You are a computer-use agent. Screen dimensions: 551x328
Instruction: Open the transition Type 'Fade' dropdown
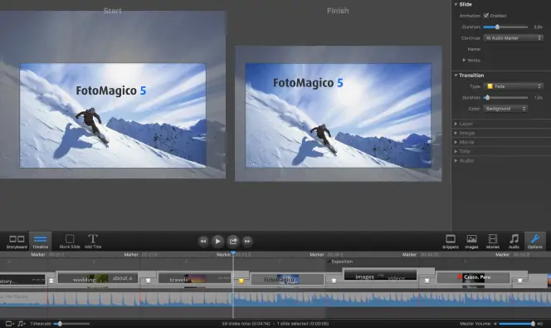coord(514,86)
